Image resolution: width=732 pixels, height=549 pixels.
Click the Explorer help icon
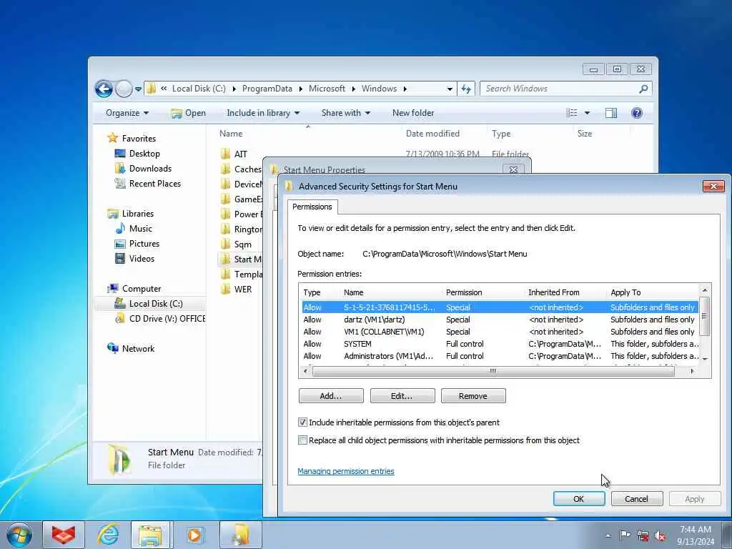(x=637, y=113)
